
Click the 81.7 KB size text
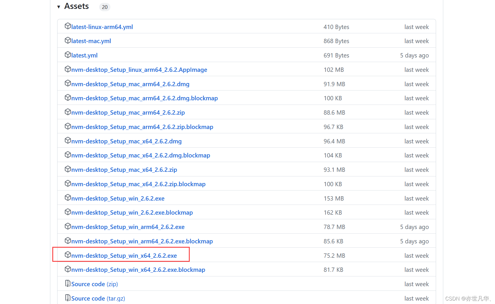click(x=333, y=270)
